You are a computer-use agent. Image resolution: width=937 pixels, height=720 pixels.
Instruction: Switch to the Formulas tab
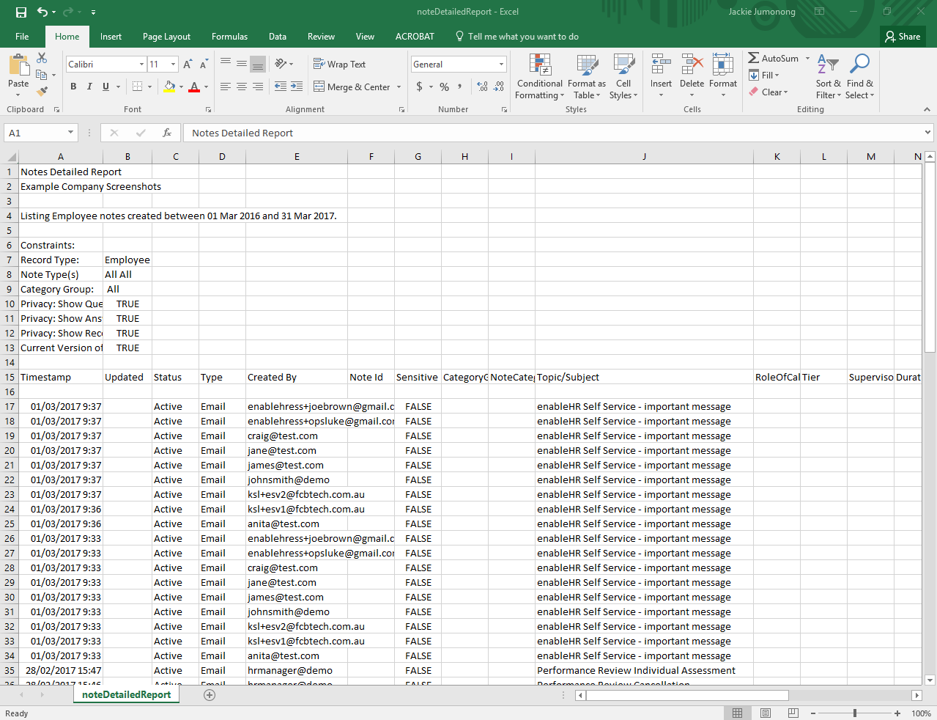pos(229,37)
